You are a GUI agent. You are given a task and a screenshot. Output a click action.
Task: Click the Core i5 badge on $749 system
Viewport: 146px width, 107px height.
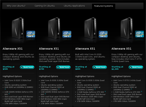67,34
